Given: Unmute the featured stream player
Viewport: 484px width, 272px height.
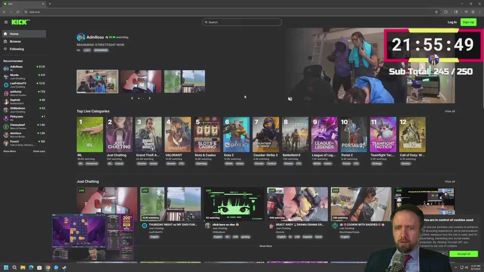Looking at the screenshot, I should pyautogui.click(x=290, y=99).
